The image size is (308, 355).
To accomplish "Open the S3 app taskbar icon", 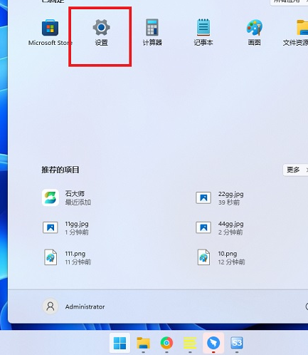I will [237, 343].
